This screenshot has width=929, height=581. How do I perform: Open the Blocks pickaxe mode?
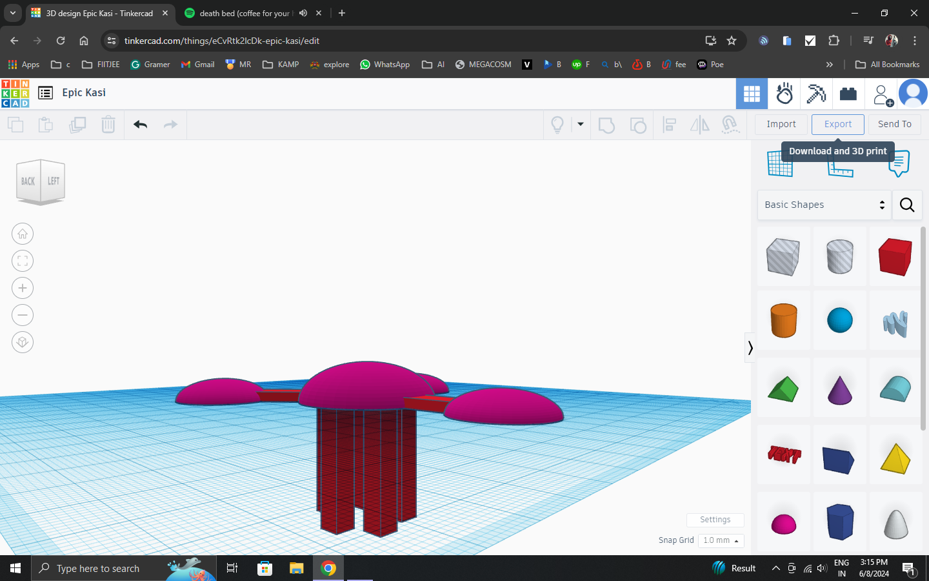[816, 94]
